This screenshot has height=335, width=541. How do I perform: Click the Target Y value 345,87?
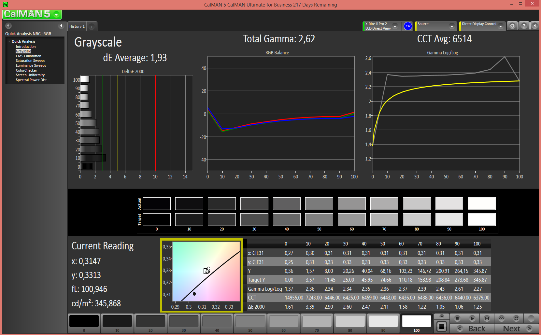click(x=480, y=280)
